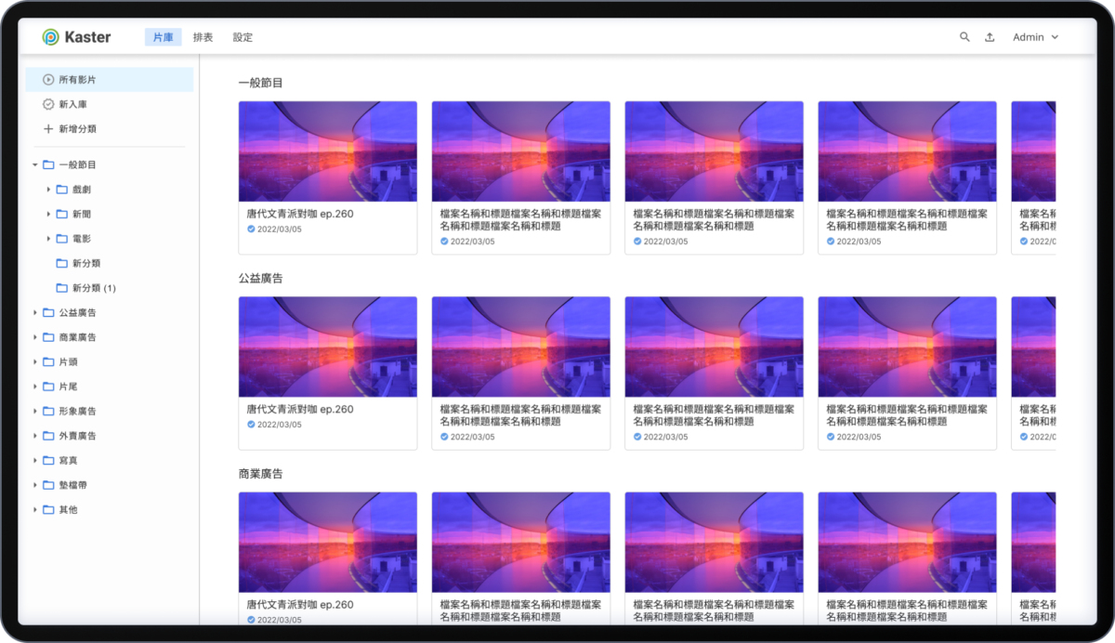Expand the 公益廣告 folder arrow
The width and height of the screenshot is (1115, 643).
click(x=35, y=312)
